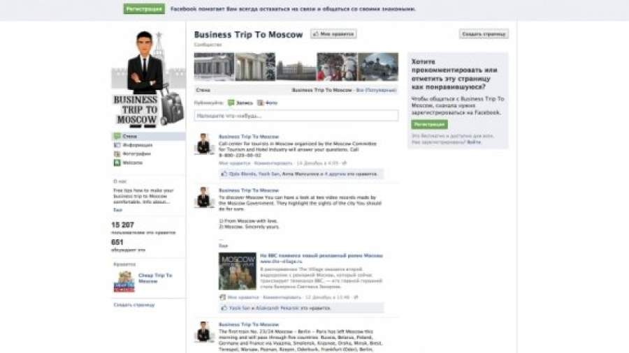Open author name on discover Moscow post

(249, 190)
